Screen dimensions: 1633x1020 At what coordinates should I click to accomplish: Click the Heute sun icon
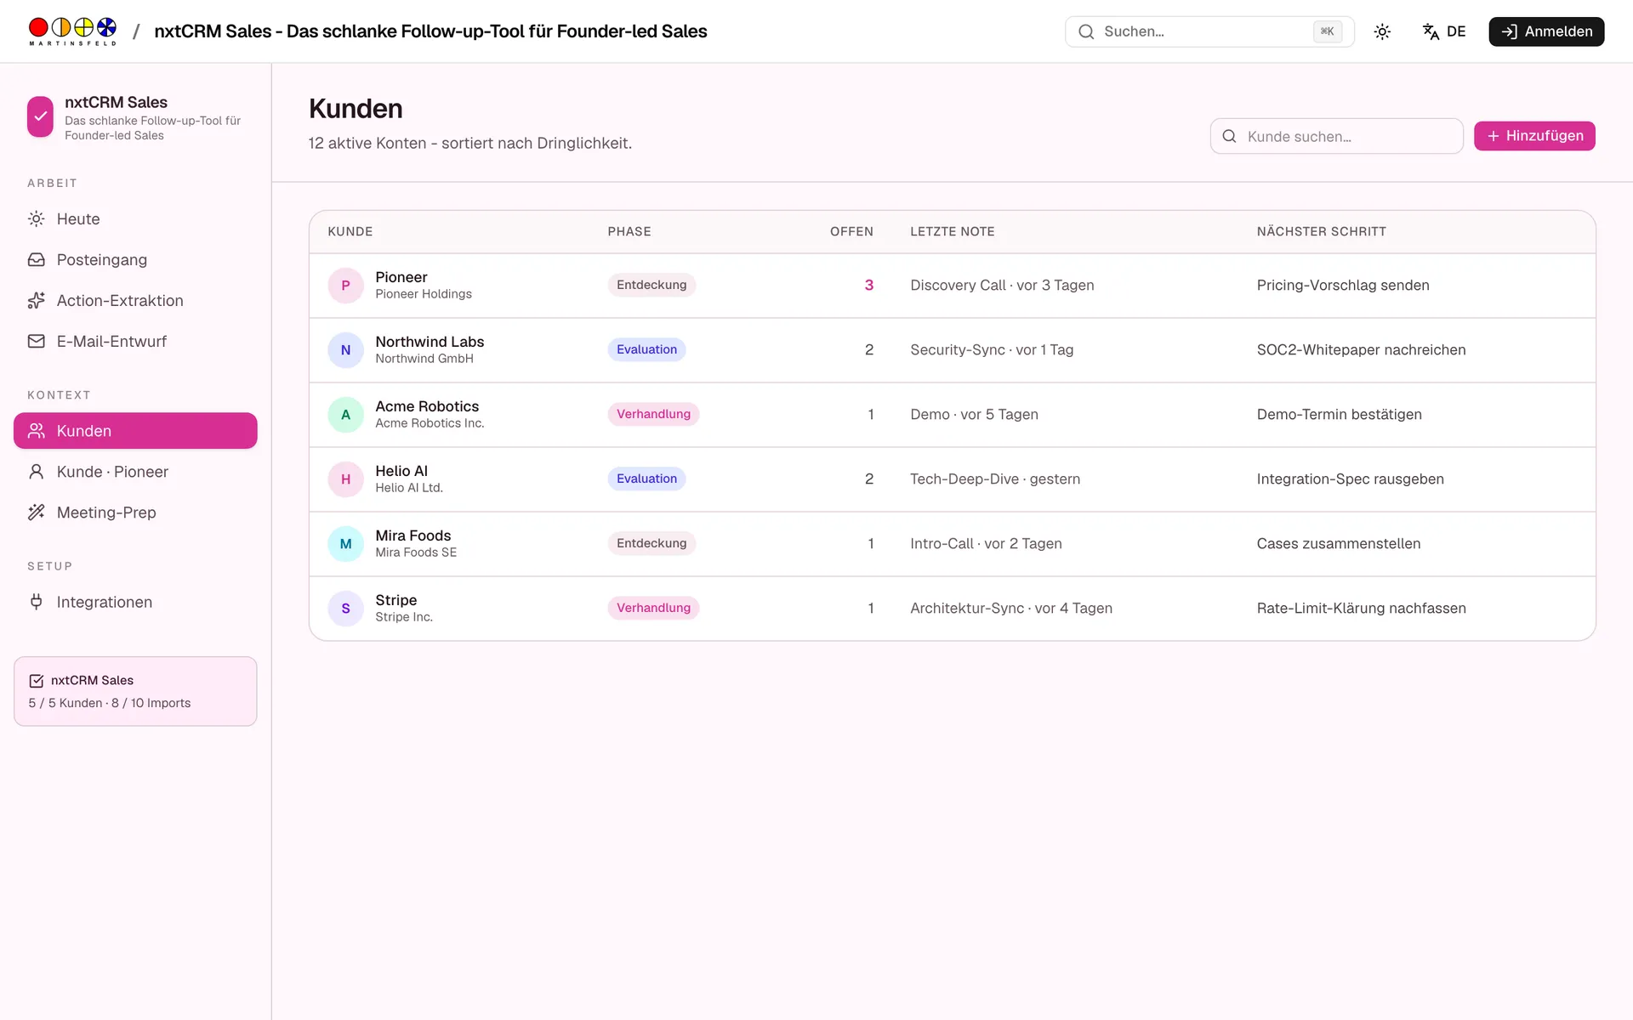click(36, 219)
